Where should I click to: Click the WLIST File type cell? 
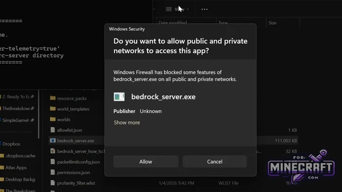point(228,183)
